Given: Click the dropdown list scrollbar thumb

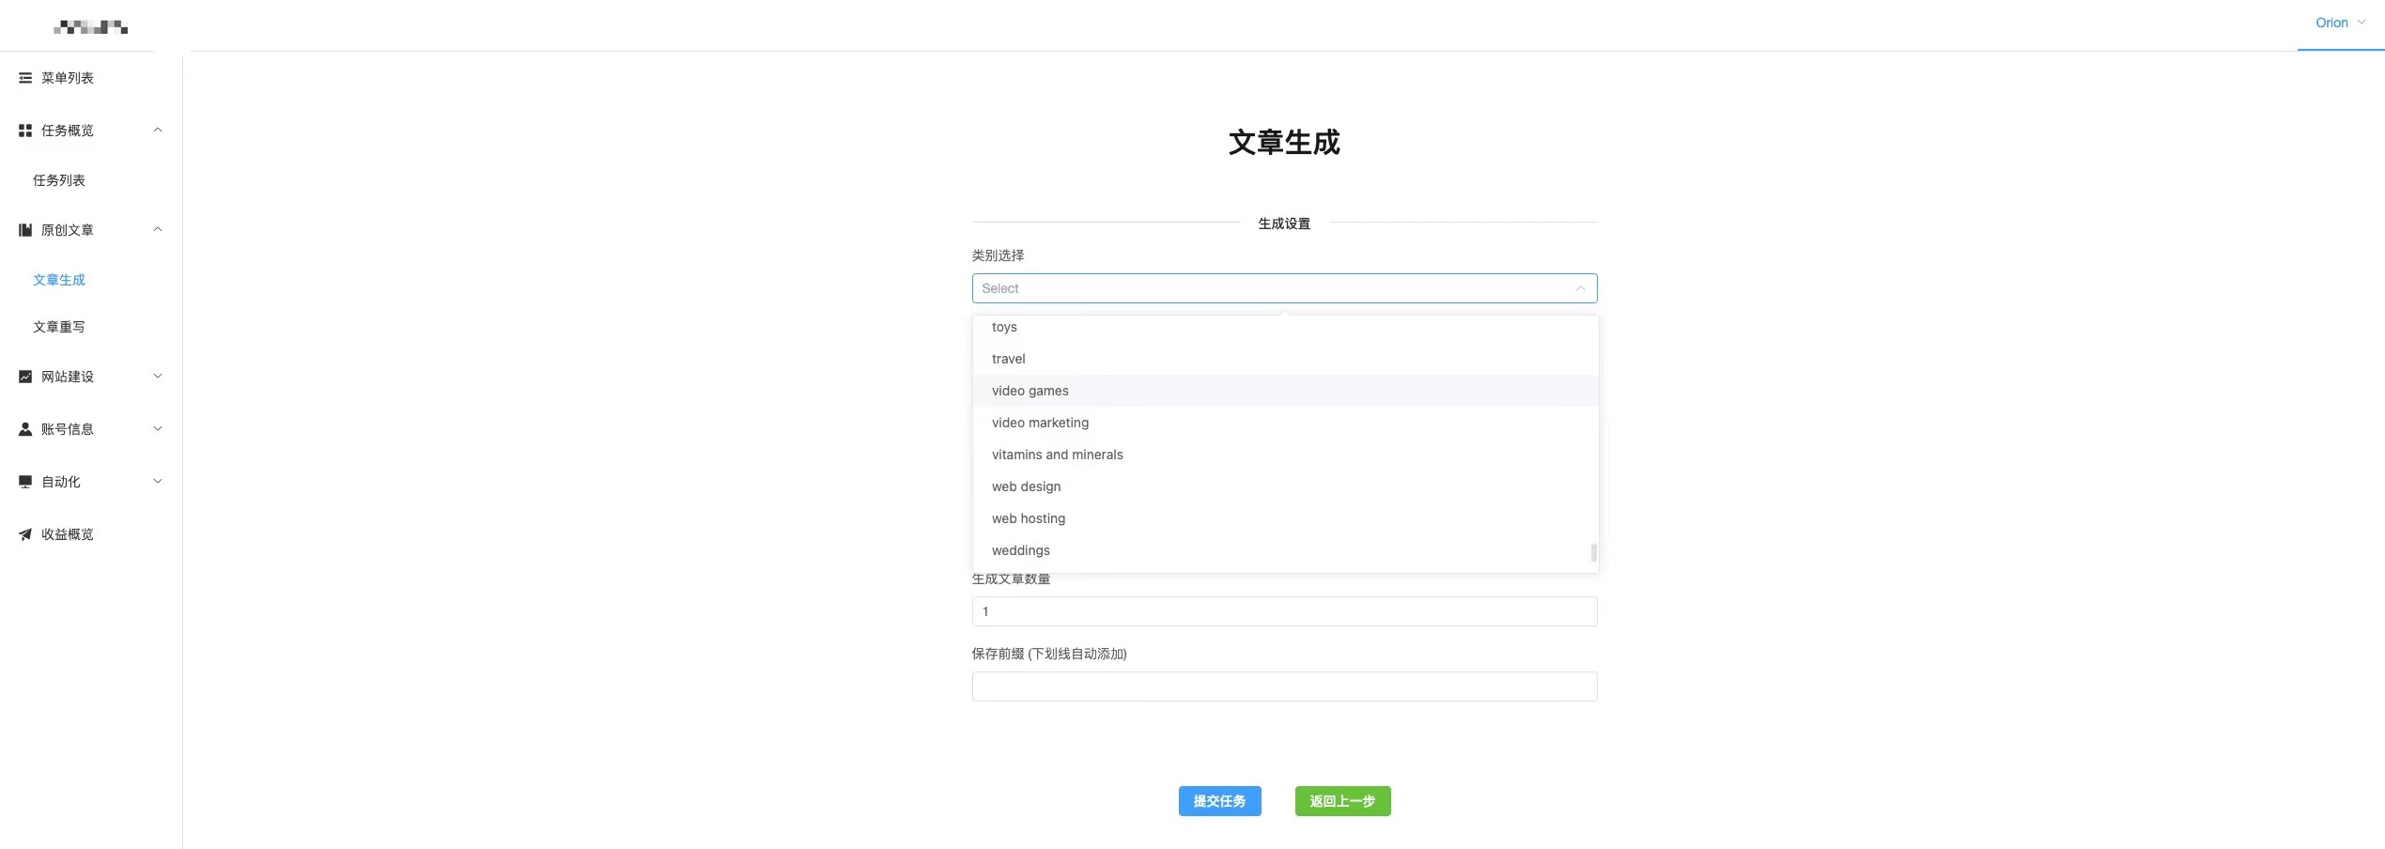Looking at the screenshot, I should (1593, 552).
